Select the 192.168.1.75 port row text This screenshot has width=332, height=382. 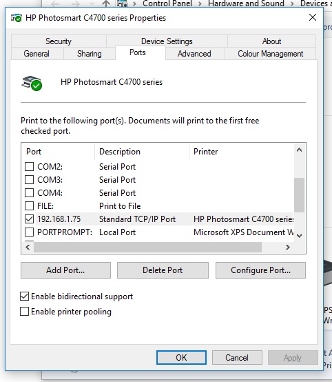tap(59, 219)
